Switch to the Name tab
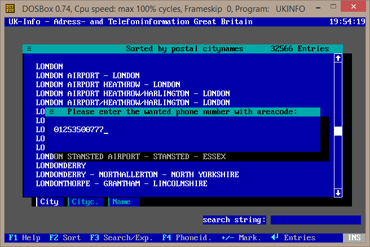This screenshot has width=370, height=247. 124,202
